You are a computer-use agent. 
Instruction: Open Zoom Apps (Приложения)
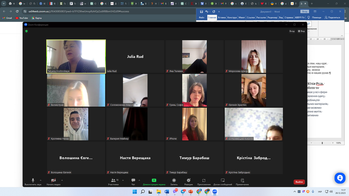(x=204, y=180)
